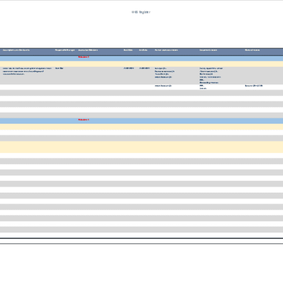Click the manager name in the first task row
The image size is (283, 283).
coord(59,68)
